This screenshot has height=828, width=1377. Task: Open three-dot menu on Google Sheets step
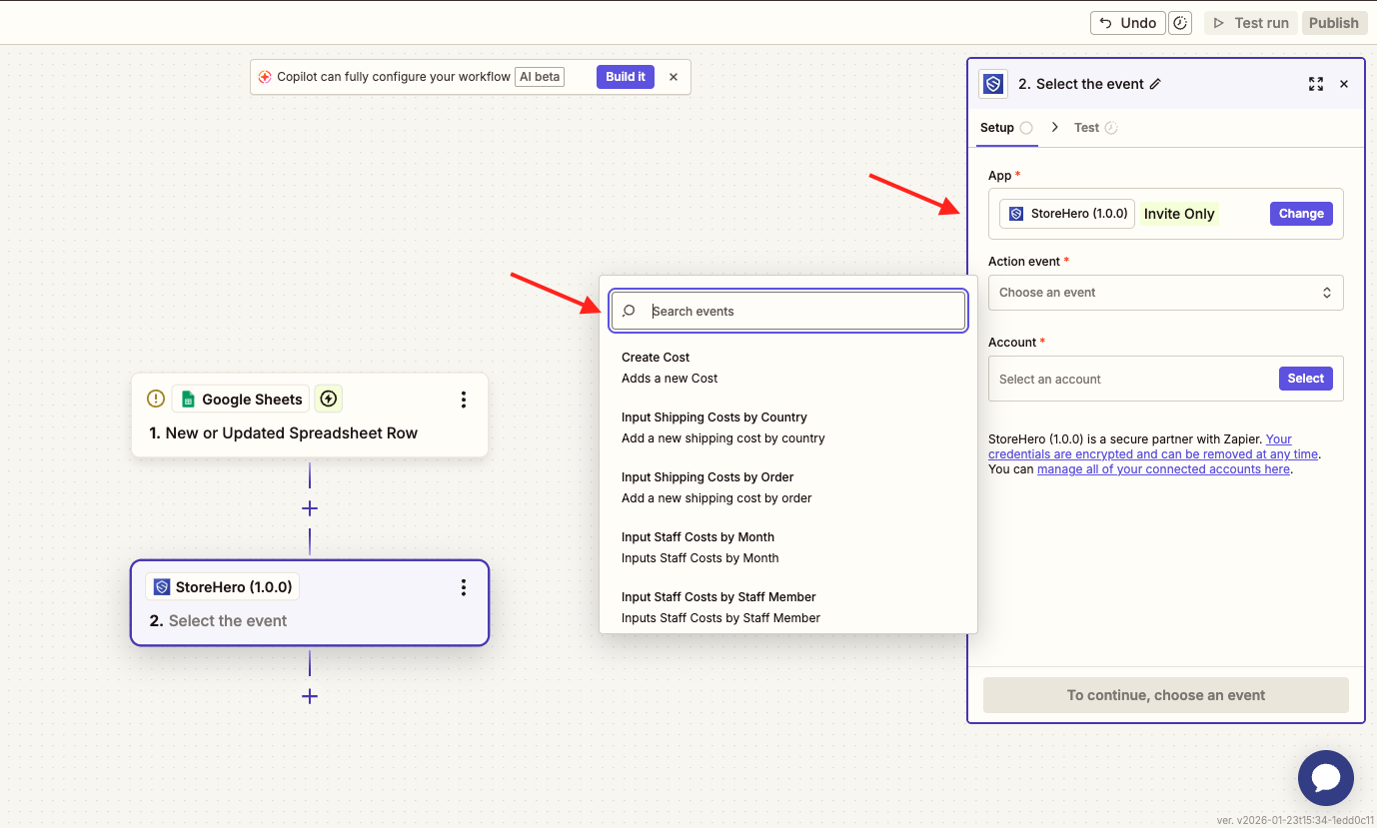pos(464,400)
